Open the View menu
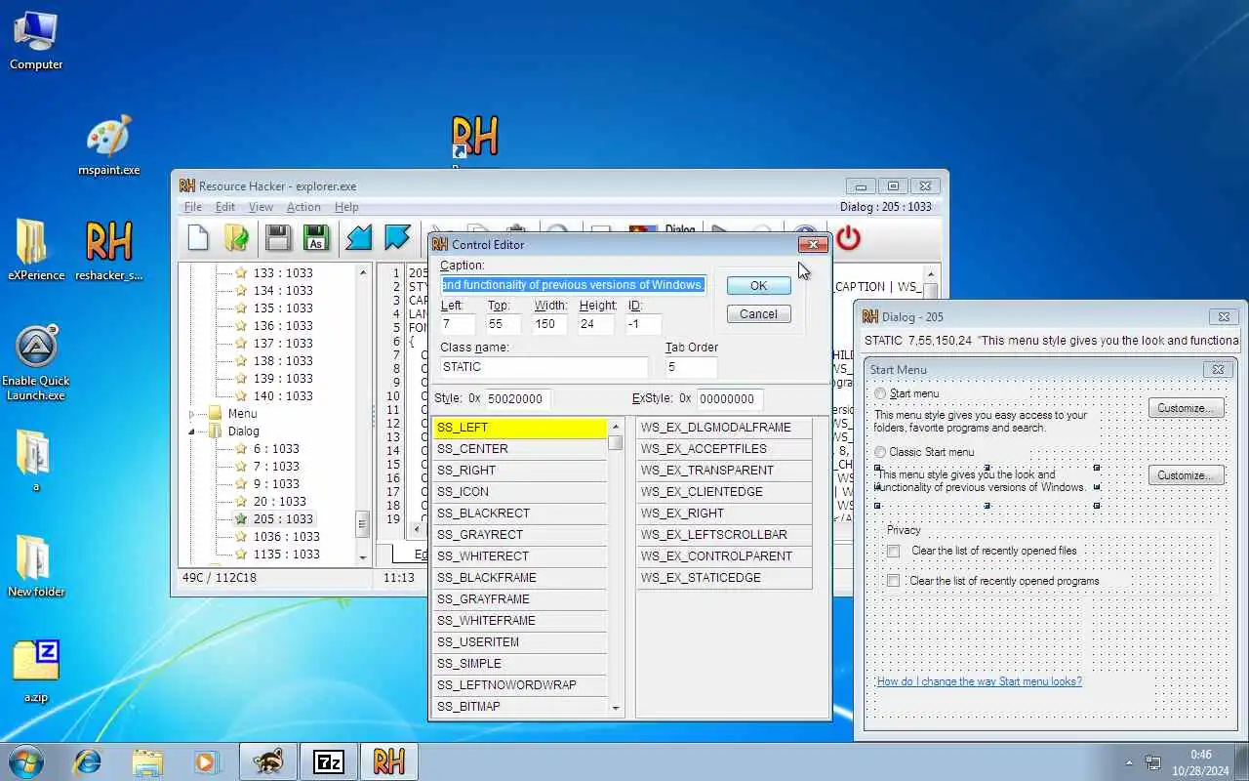Screen dimensions: 1249x781 (261, 207)
